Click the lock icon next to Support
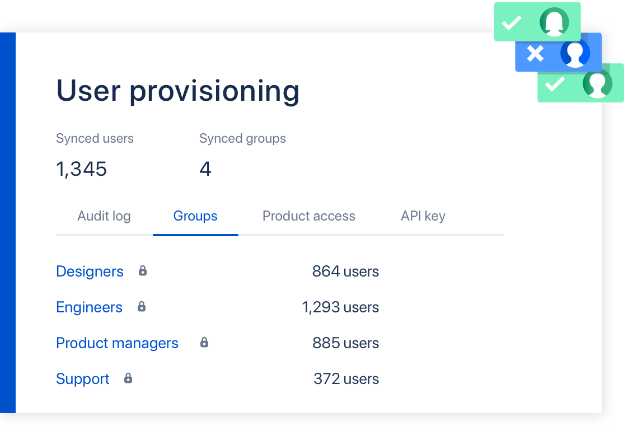Screen dimensions: 628x431 pyautogui.click(x=128, y=378)
